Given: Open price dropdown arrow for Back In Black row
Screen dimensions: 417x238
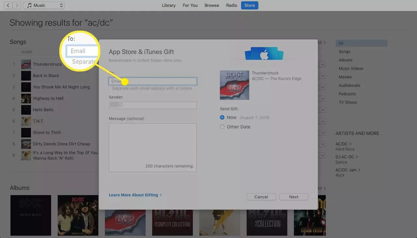Looking at the screenshot, I should (323, 76).
